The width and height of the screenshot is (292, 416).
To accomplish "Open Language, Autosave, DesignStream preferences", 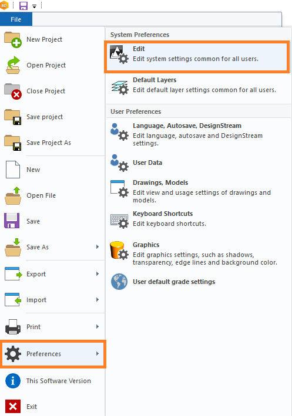I will coord(197,134).
